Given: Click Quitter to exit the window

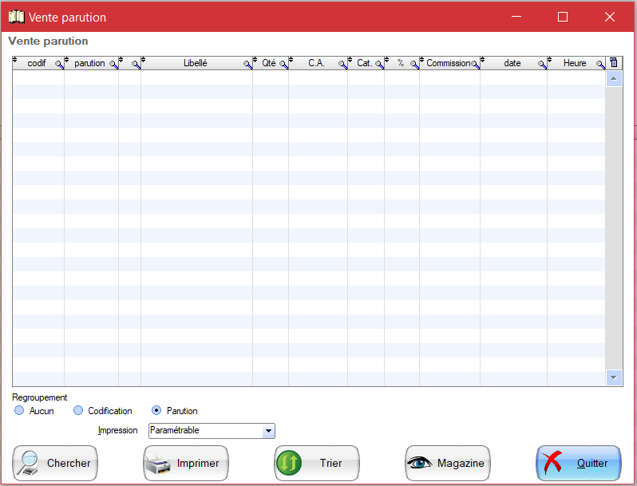Looking at the screenshot, I should pyautogui.click(x=579, y=464).
